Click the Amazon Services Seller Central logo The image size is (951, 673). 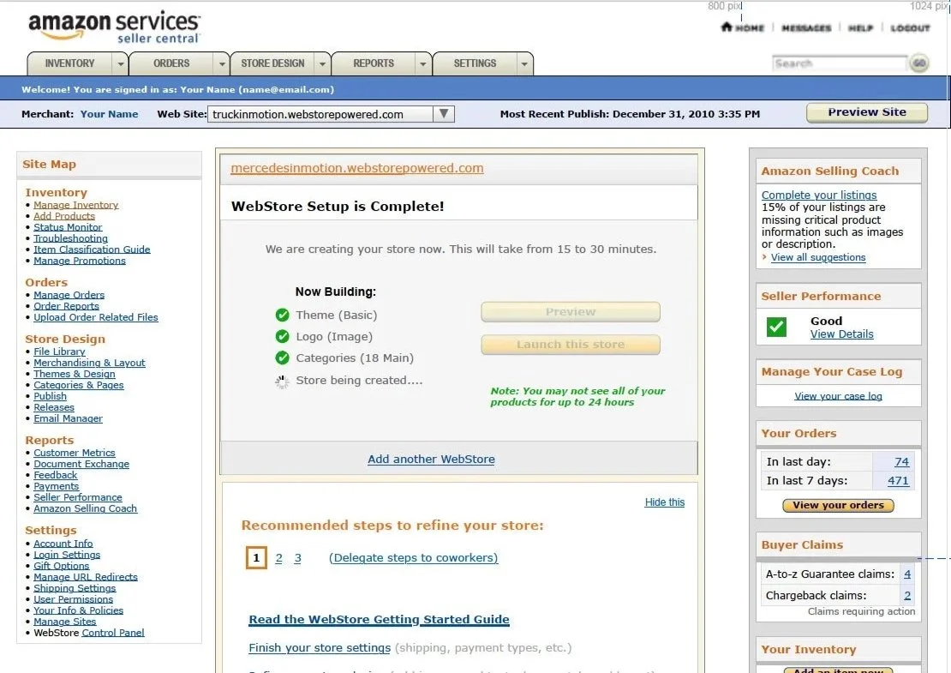point(114,27)
